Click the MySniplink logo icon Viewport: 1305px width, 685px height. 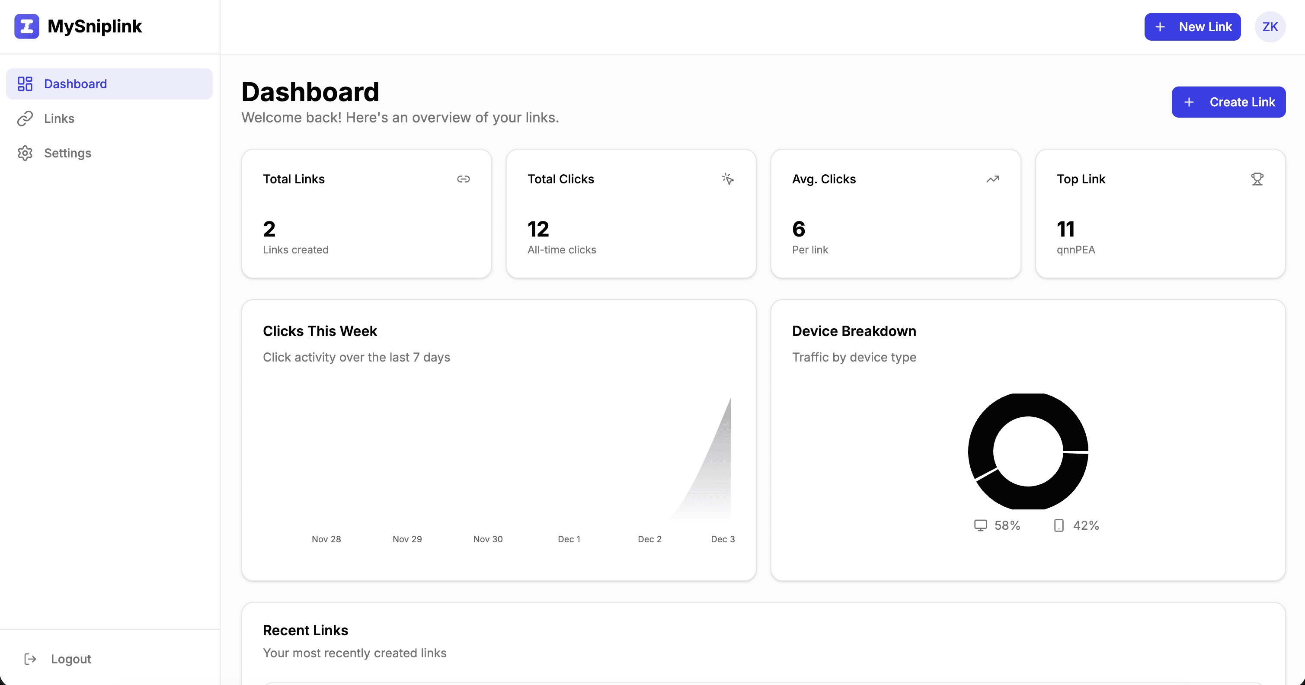[x=26, y=26]
